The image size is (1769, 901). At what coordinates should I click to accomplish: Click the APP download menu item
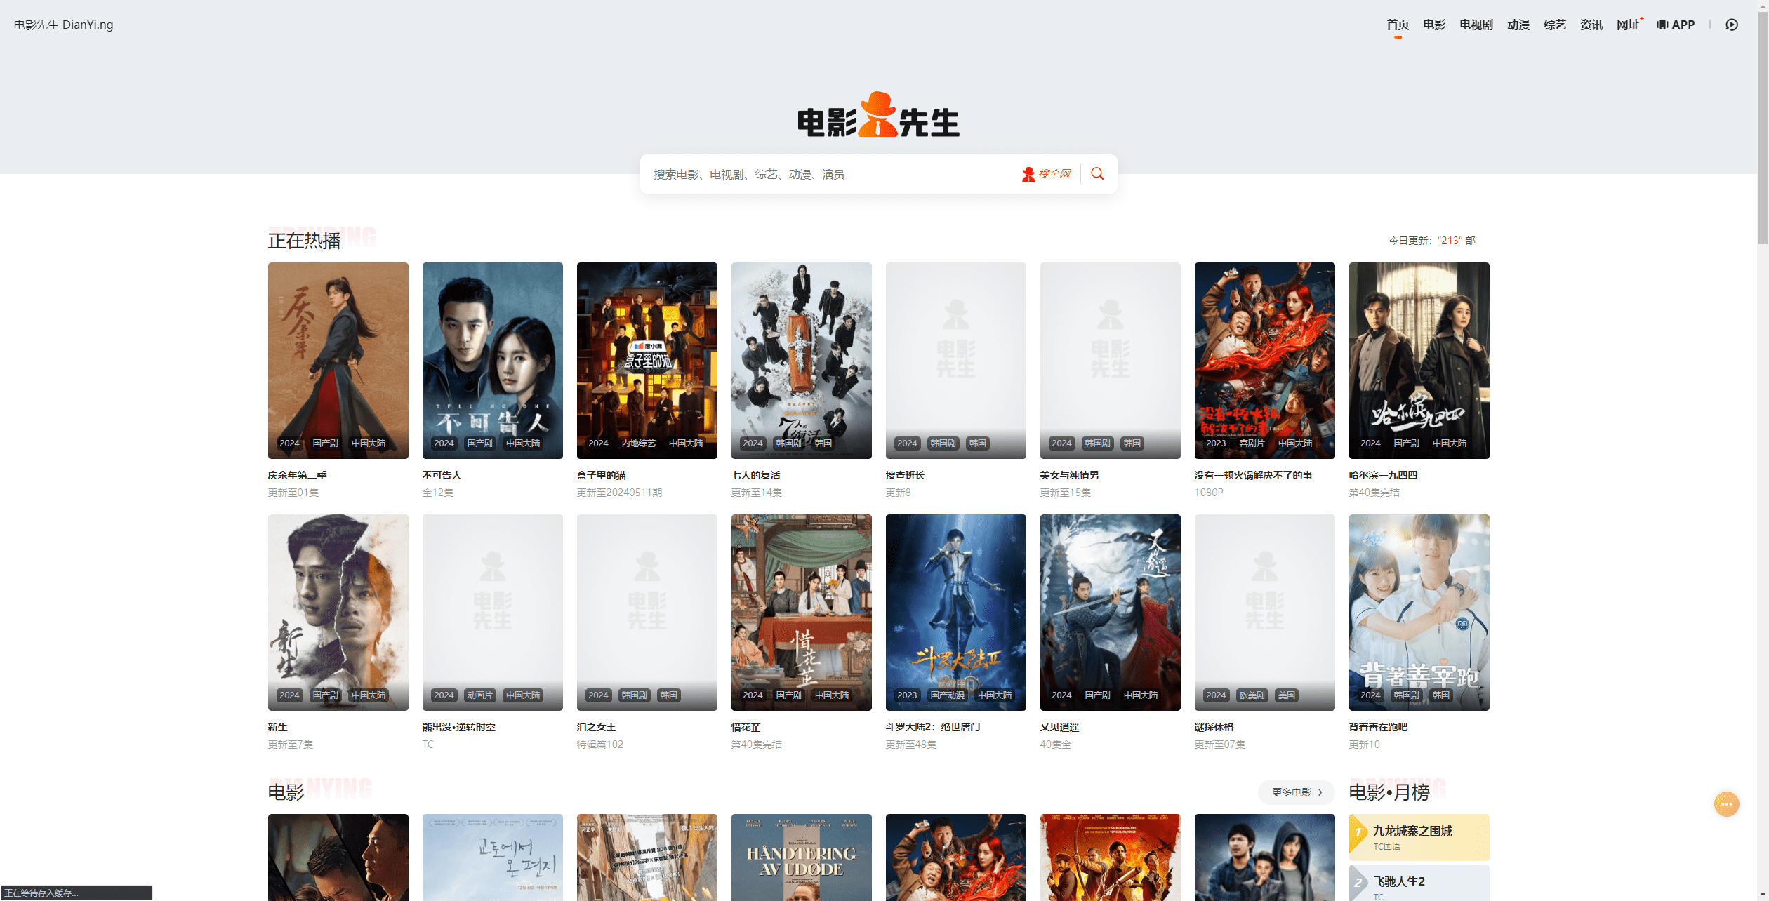tap(1676, 25)
